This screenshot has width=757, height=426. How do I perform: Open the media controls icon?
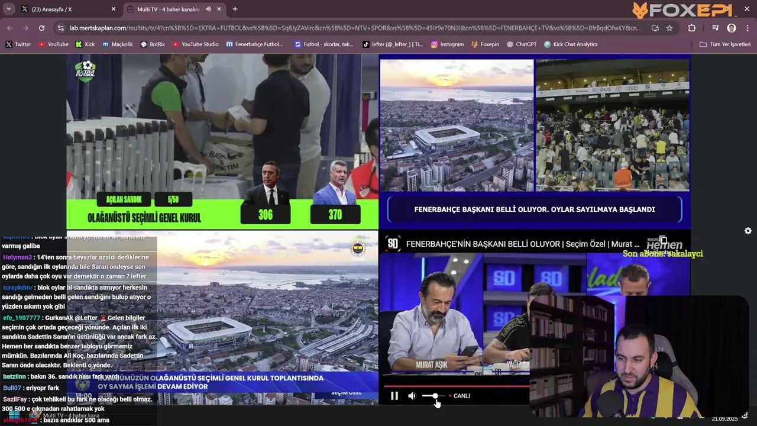click(716, 28)
